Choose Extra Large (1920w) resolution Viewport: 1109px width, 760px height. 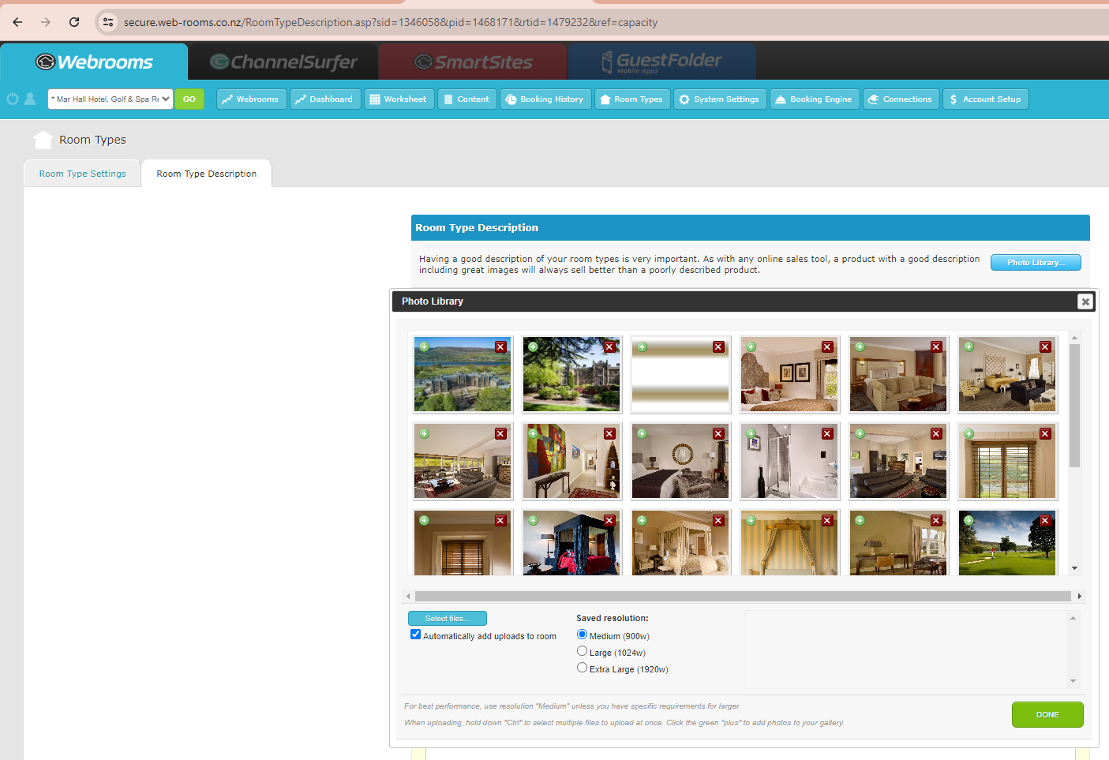click(582, 668)
